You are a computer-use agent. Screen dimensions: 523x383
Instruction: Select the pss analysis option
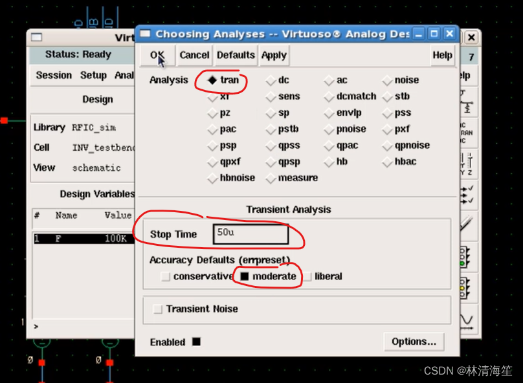[x=387, y=113]
